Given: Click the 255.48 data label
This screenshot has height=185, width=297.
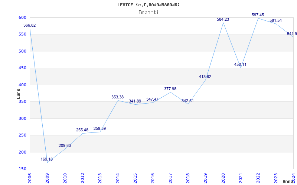Looking at the screenshot, I should tap(82, 130).
